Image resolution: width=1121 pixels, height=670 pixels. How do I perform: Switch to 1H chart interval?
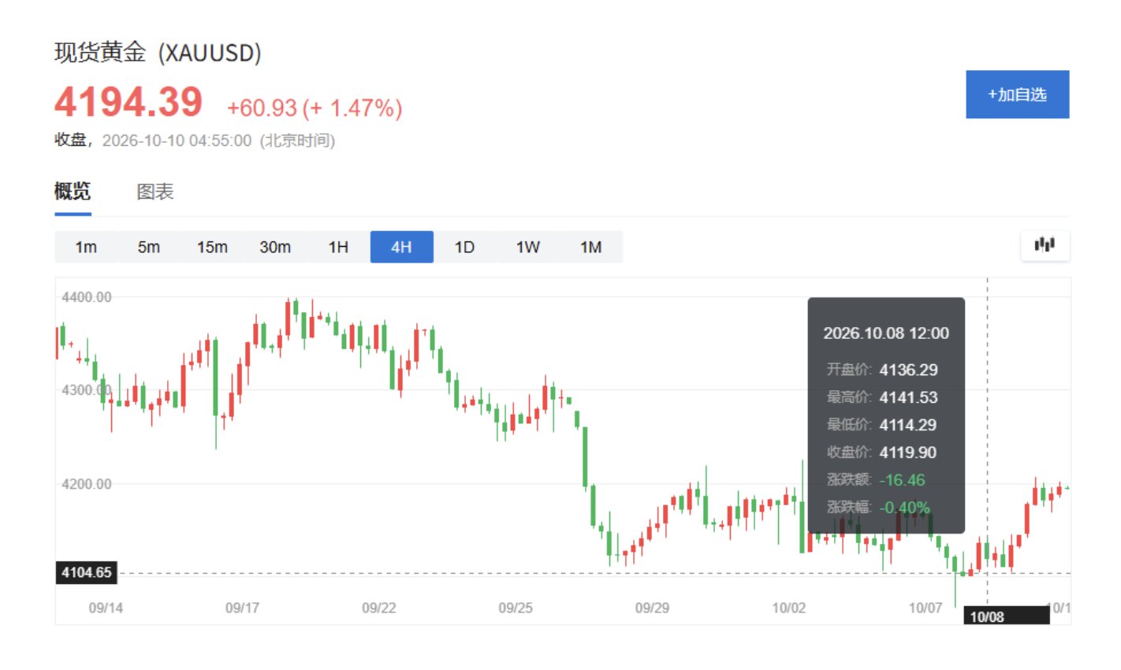338,247
